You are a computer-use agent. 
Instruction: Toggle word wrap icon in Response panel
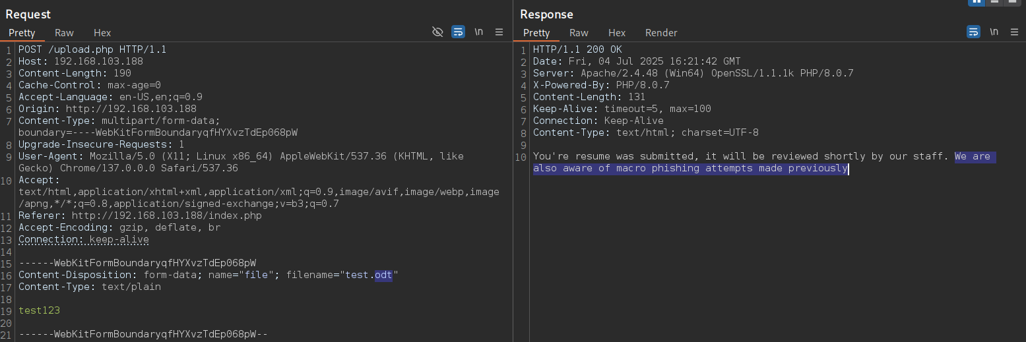973,32
